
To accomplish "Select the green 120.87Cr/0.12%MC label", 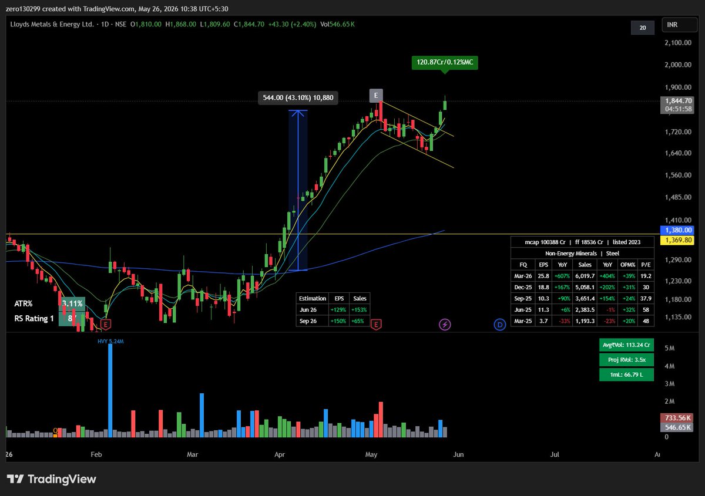I will pyautogui.click(x=445, y=62).
